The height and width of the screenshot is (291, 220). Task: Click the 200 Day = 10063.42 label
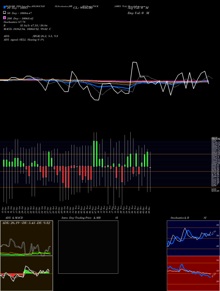(x=20, y=19)
